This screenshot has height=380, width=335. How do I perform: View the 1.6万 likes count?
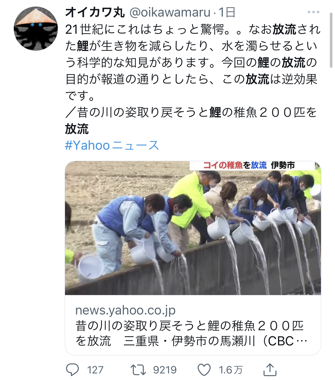click(x=231, y=370)
